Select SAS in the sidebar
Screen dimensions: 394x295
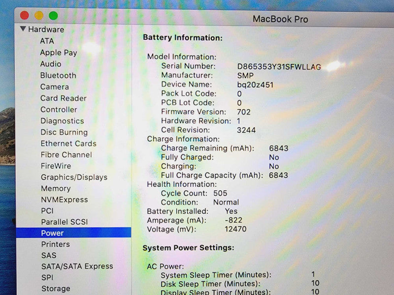click(x=49, y=255)
